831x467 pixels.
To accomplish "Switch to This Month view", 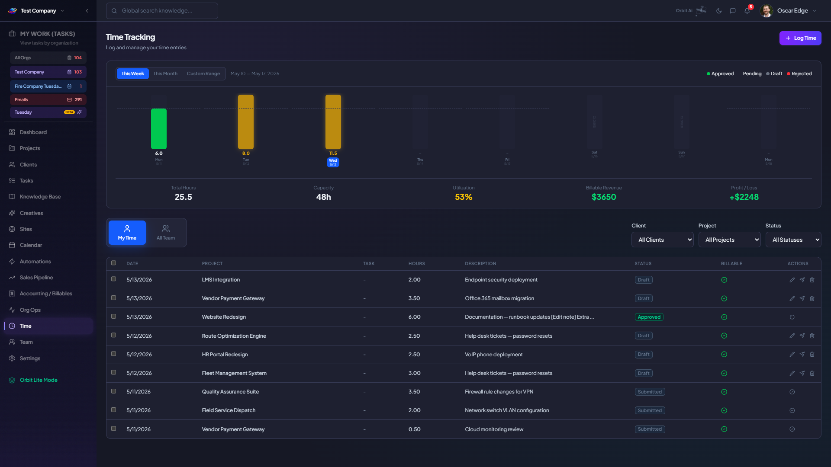I will 165,74.
